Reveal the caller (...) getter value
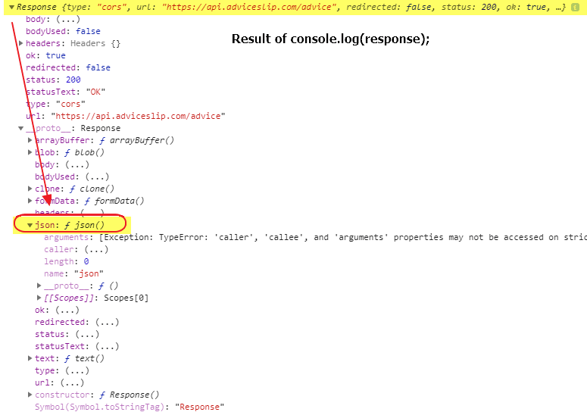587x412 pixels. pos(96,250)
